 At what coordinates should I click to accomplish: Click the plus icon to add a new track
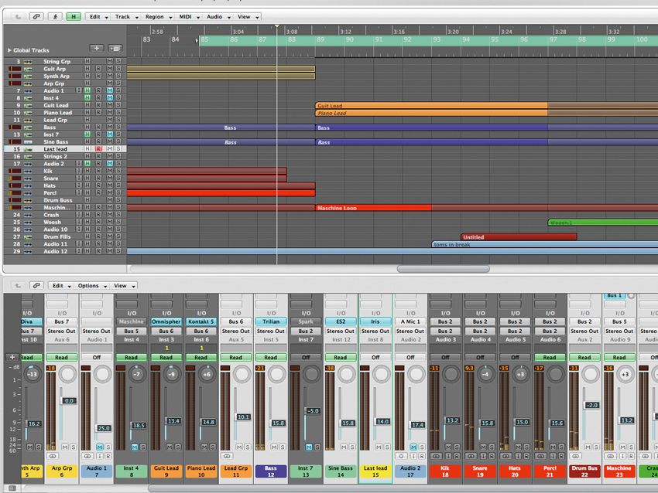pyautogui.click(x=96, y=48)
